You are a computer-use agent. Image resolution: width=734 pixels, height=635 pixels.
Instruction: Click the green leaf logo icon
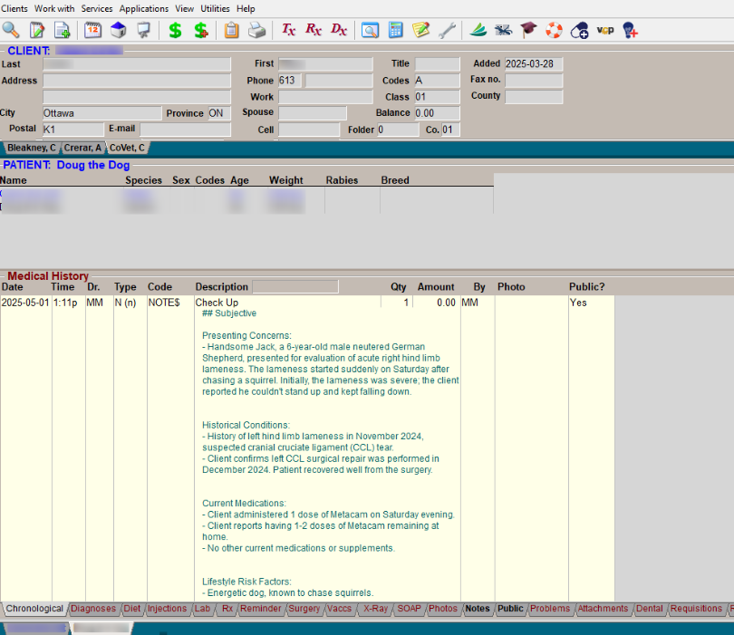[x=478, y=30]
